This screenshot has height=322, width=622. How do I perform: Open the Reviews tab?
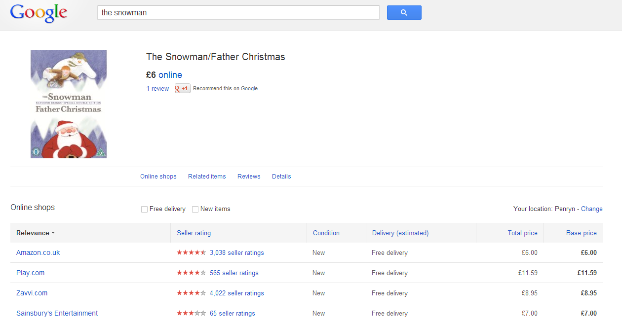coord(249,177)
